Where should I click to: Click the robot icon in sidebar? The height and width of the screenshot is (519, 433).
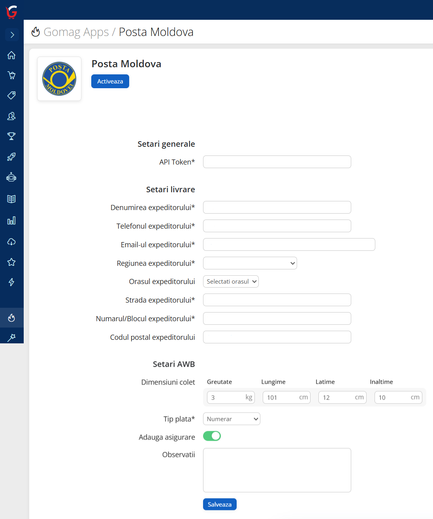tap(11, 177)
